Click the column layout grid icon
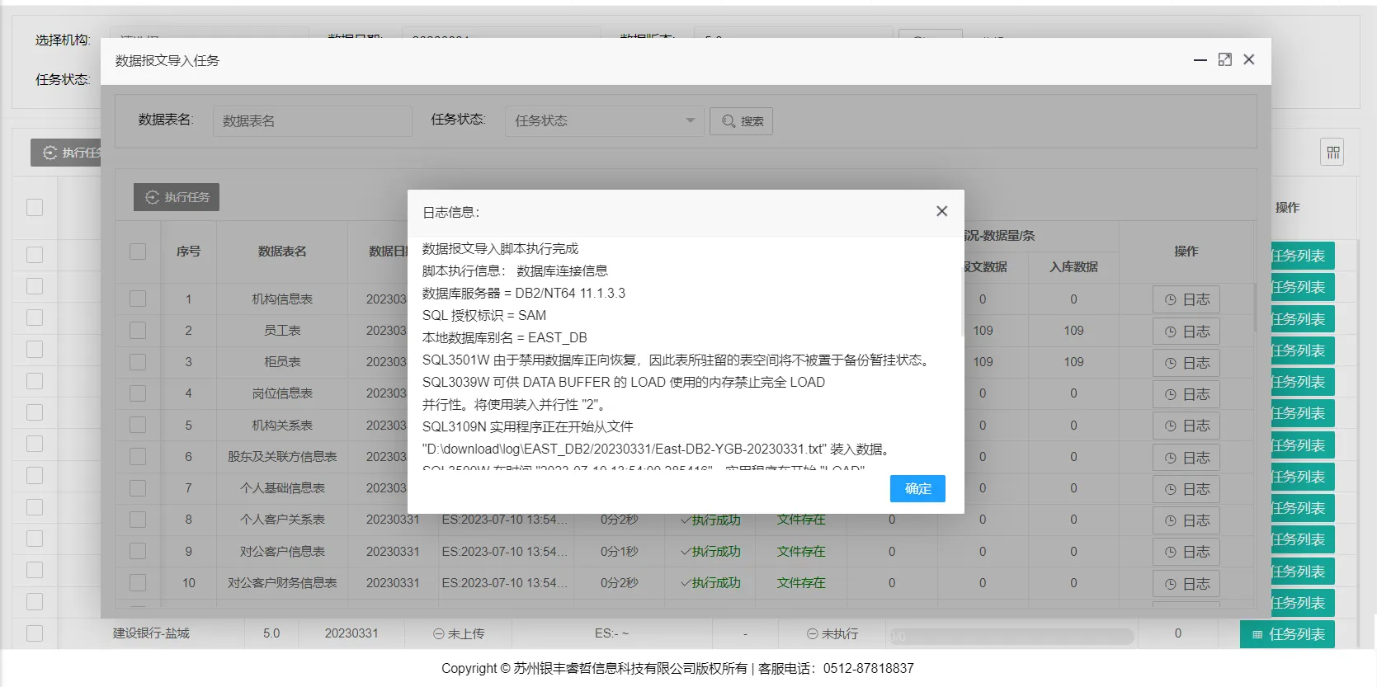 [x=1332, y=153]
